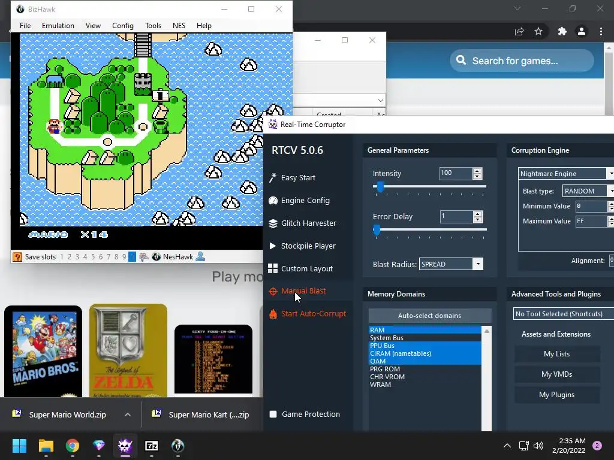Open Windows Start menu
The image size is (614, 460).
[x=19, y=446]
